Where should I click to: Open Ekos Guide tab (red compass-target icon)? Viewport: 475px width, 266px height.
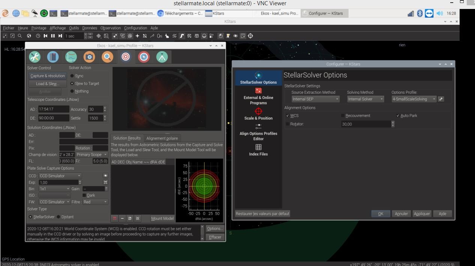(144, 57)
